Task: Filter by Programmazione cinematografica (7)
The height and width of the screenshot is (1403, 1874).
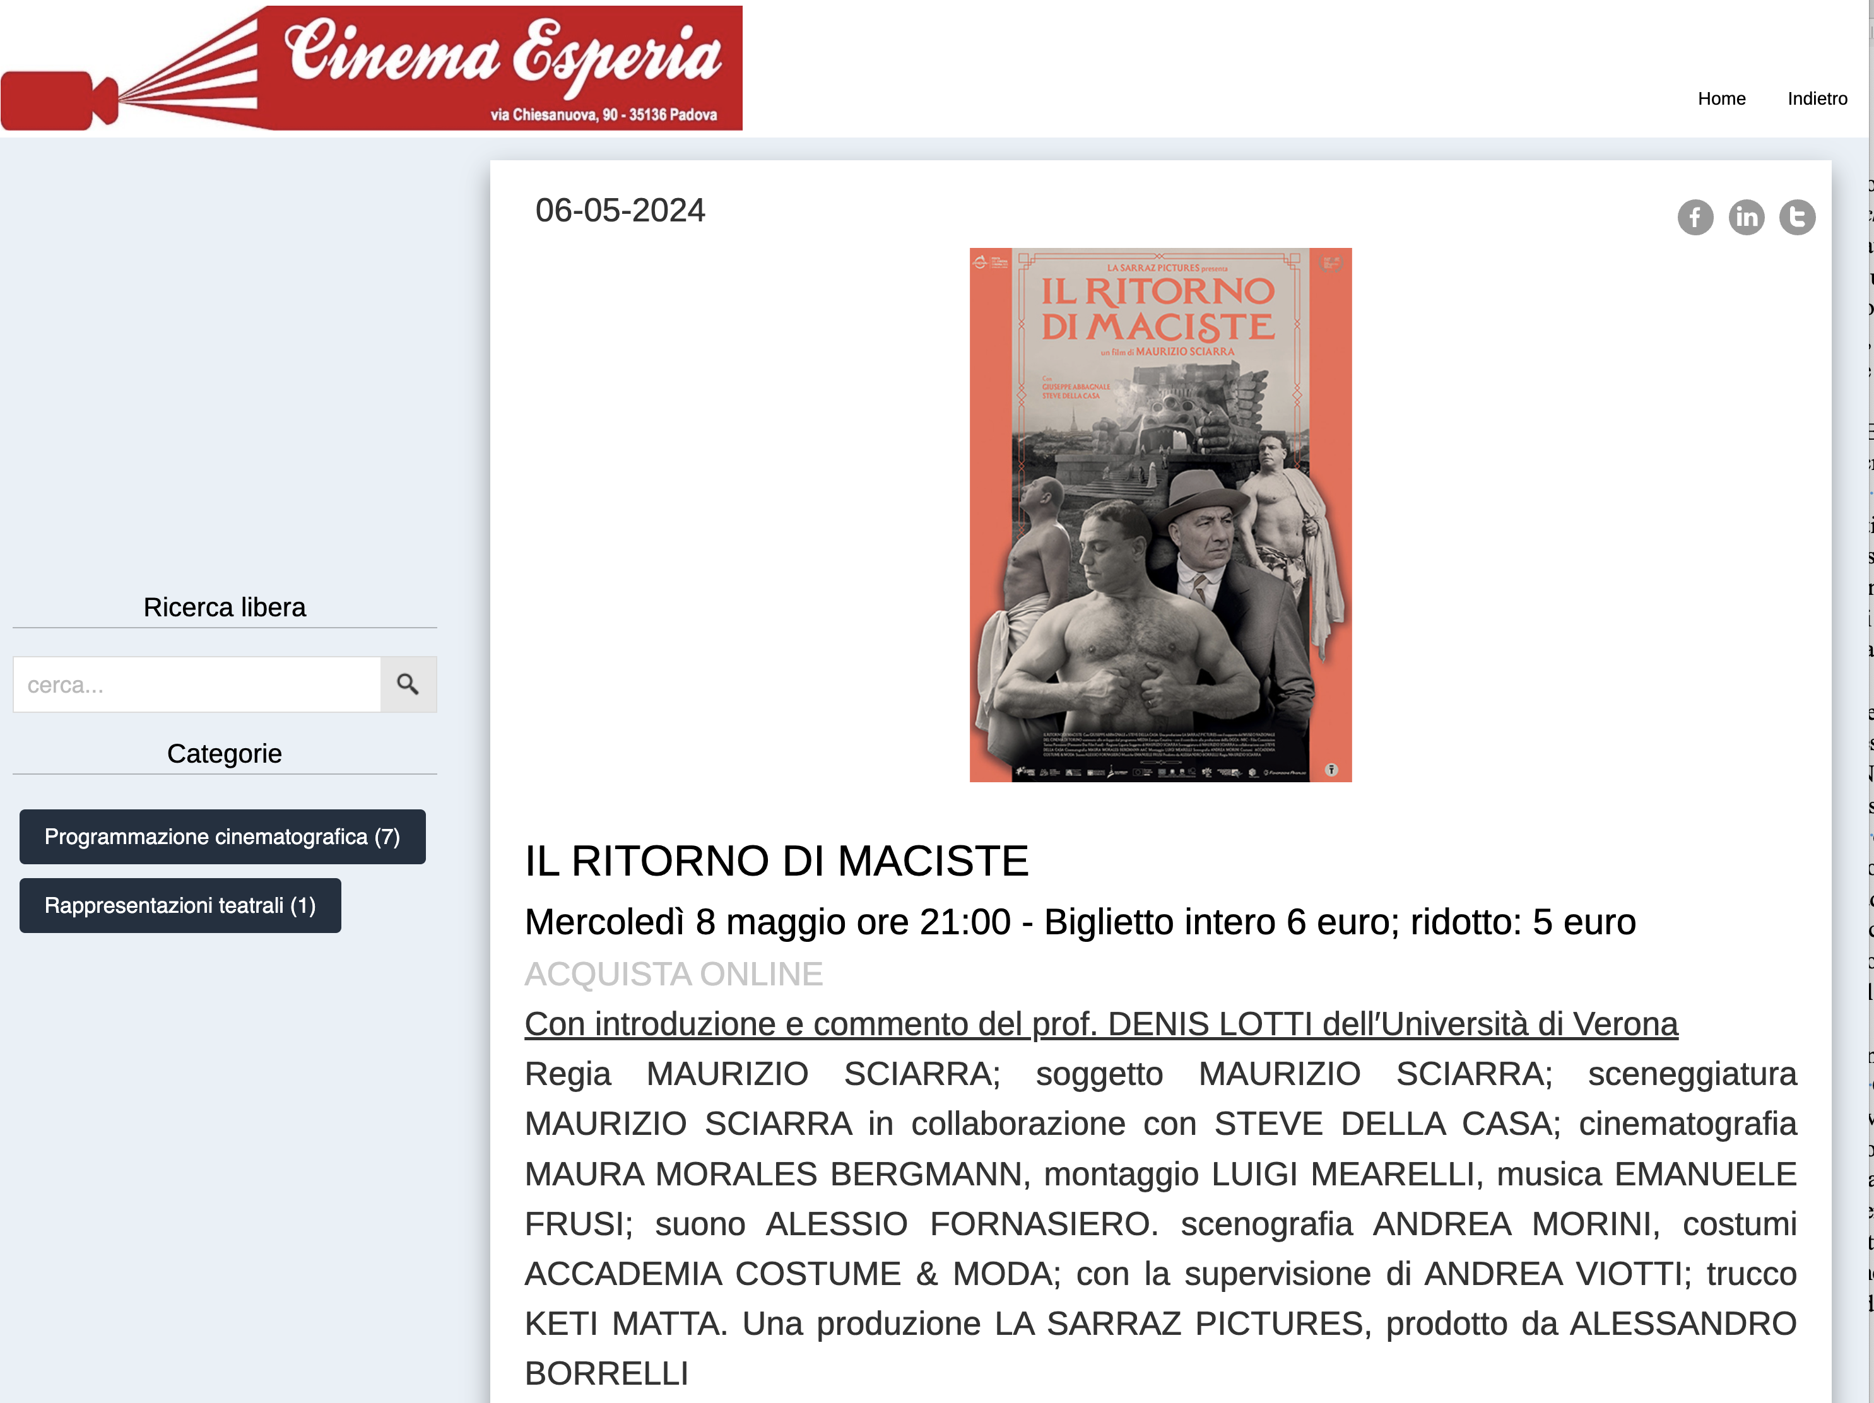Action: point(223,837)
